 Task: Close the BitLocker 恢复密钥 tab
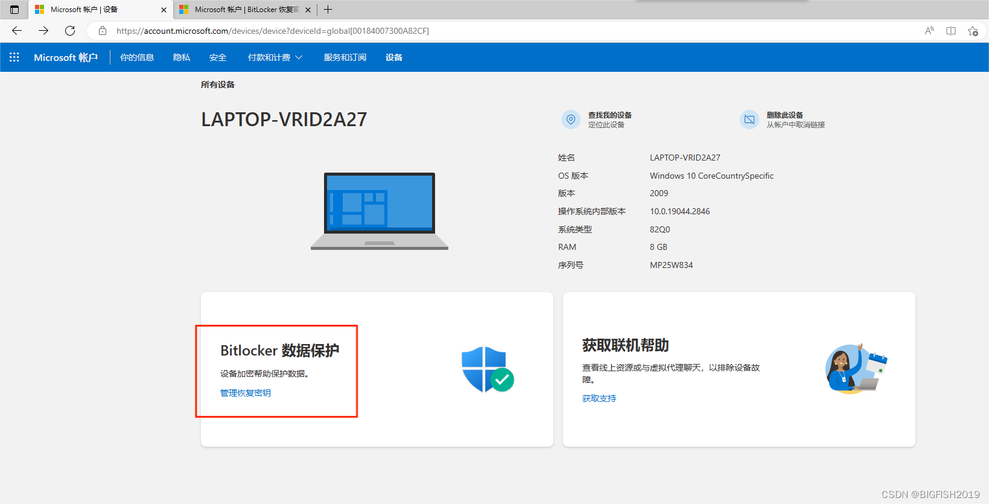tap(308, 10)
